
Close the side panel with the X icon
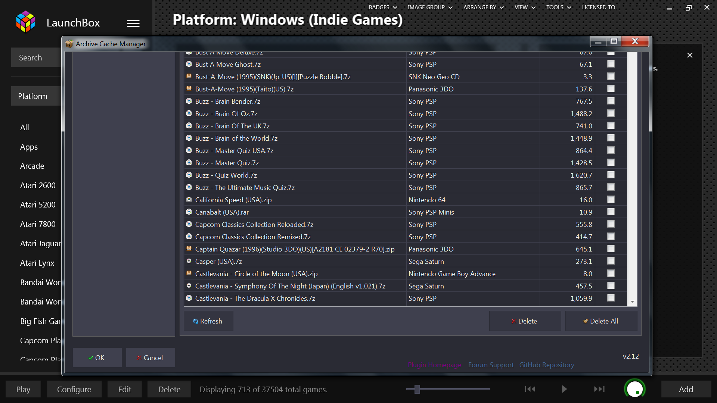(690, 55)
